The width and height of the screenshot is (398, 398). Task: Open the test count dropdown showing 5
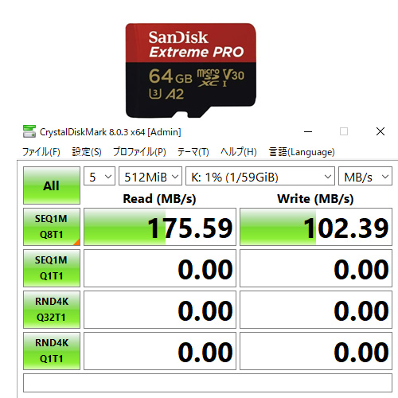coord(99,176)
